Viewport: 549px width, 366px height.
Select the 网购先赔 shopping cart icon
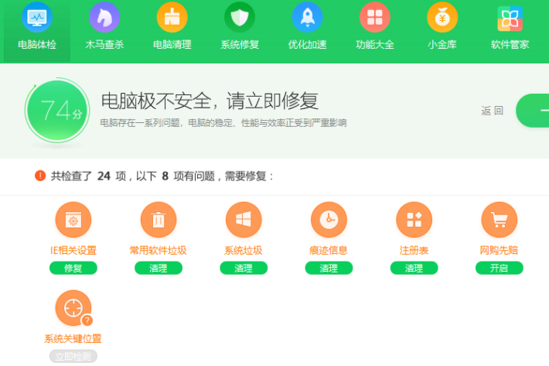point(499,220)
